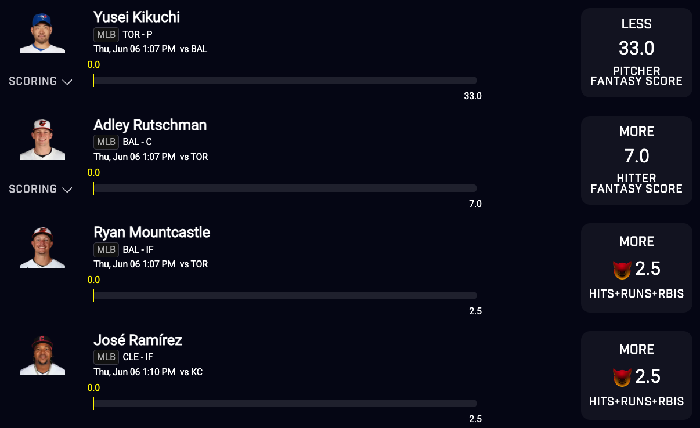Click the MLB badge under José Ramírez
This screenshot has width=700, height=428.
coord(106,357)
